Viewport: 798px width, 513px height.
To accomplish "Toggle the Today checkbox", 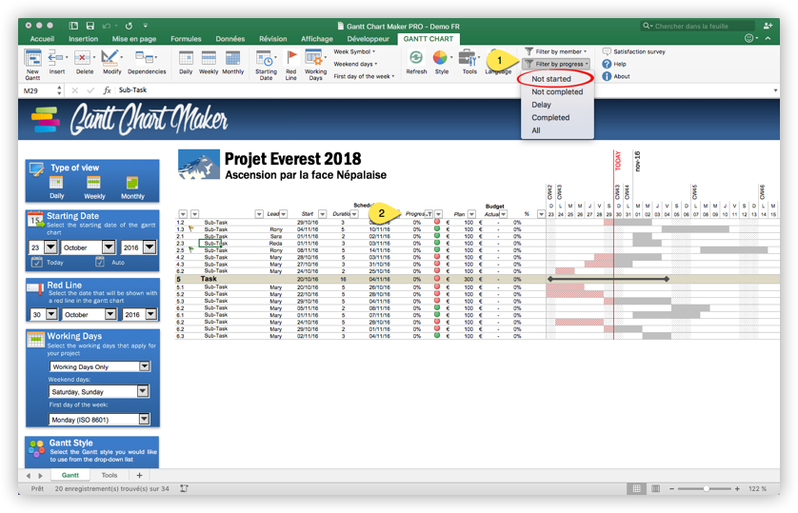I will pyautogui.click(x=36, y=263).
